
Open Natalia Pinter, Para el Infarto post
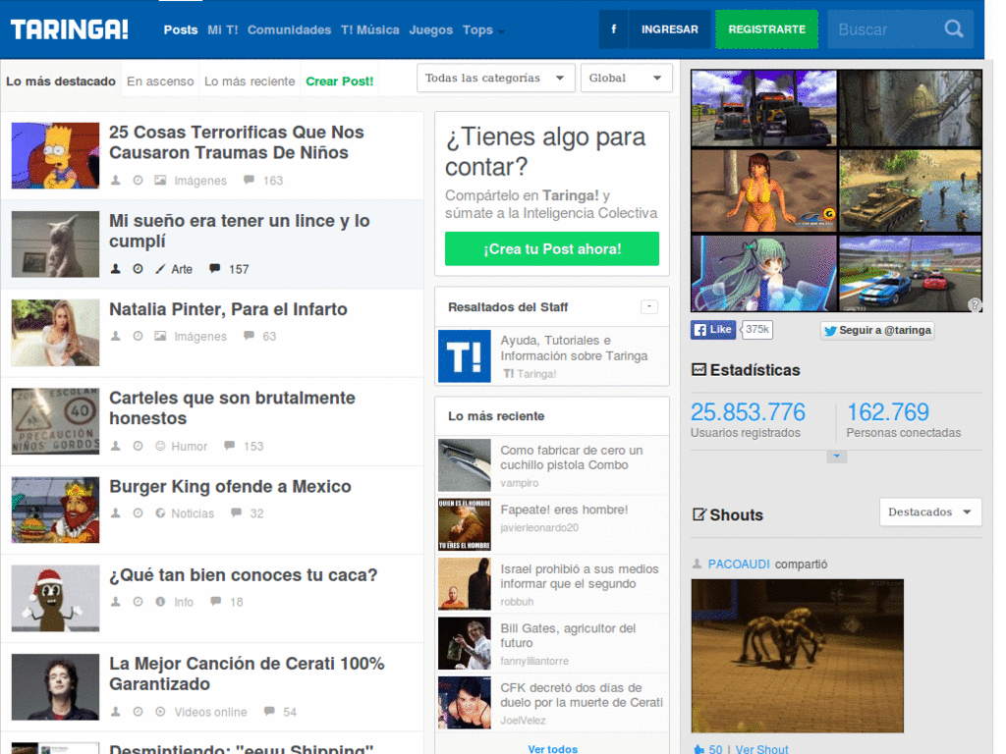tap(228, 309)
